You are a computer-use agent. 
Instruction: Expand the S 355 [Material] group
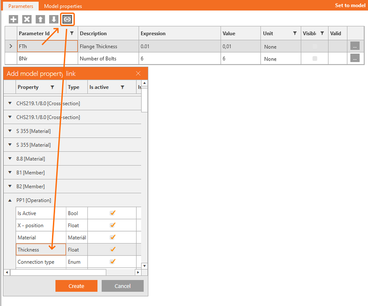coord(10,131)
